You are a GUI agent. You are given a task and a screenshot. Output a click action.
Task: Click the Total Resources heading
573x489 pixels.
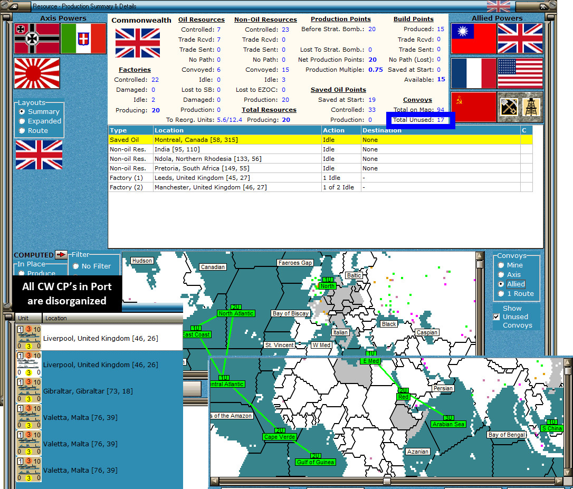269,110
